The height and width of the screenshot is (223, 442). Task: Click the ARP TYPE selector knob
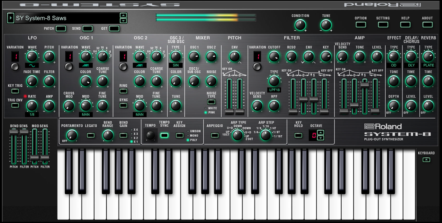pos(238,135)
